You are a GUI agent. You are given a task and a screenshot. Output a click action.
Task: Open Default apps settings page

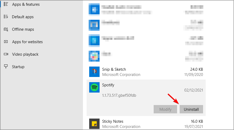point(23,17)
